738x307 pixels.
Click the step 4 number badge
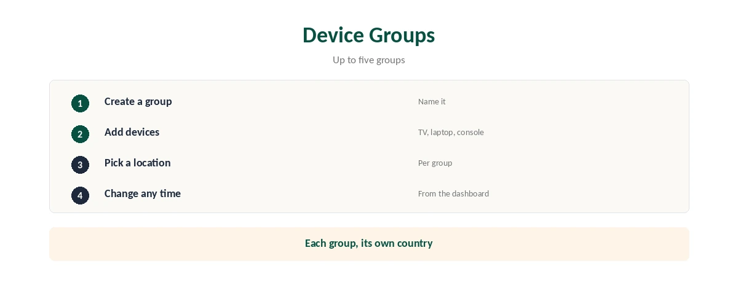pos(80,195)
